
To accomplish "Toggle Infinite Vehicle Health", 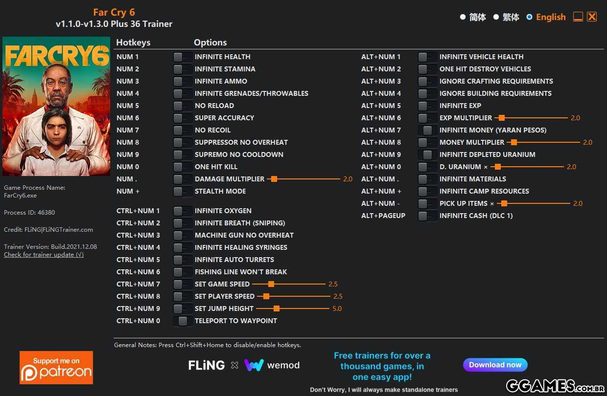I will 427,57.
